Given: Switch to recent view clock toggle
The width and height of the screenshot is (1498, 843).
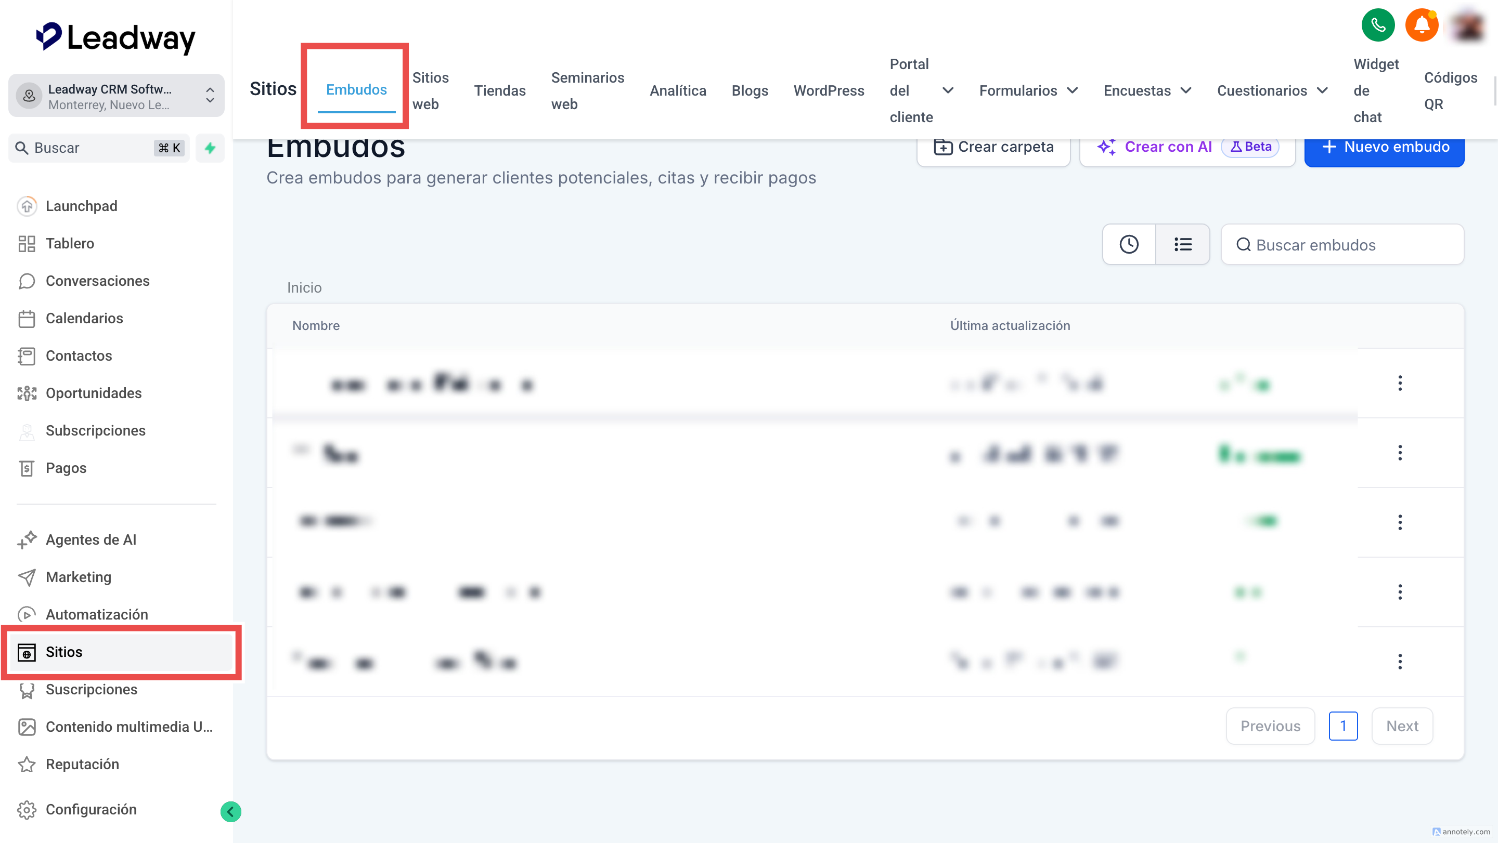Looking at the screenshot, I should pyautogui.click(x=1129, y=245).
